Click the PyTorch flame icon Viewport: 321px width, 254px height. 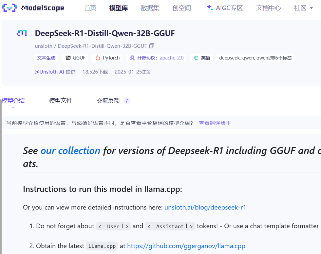(98, 58)
